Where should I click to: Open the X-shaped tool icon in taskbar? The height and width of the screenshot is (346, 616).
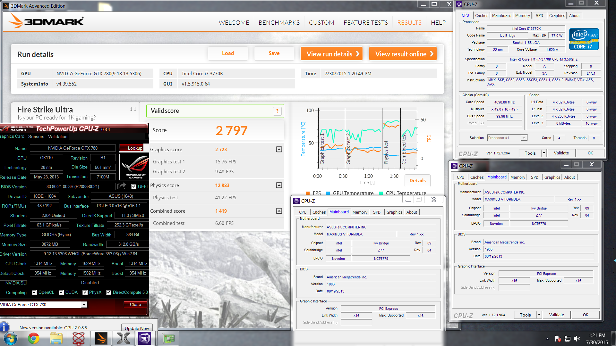point(123,338)
